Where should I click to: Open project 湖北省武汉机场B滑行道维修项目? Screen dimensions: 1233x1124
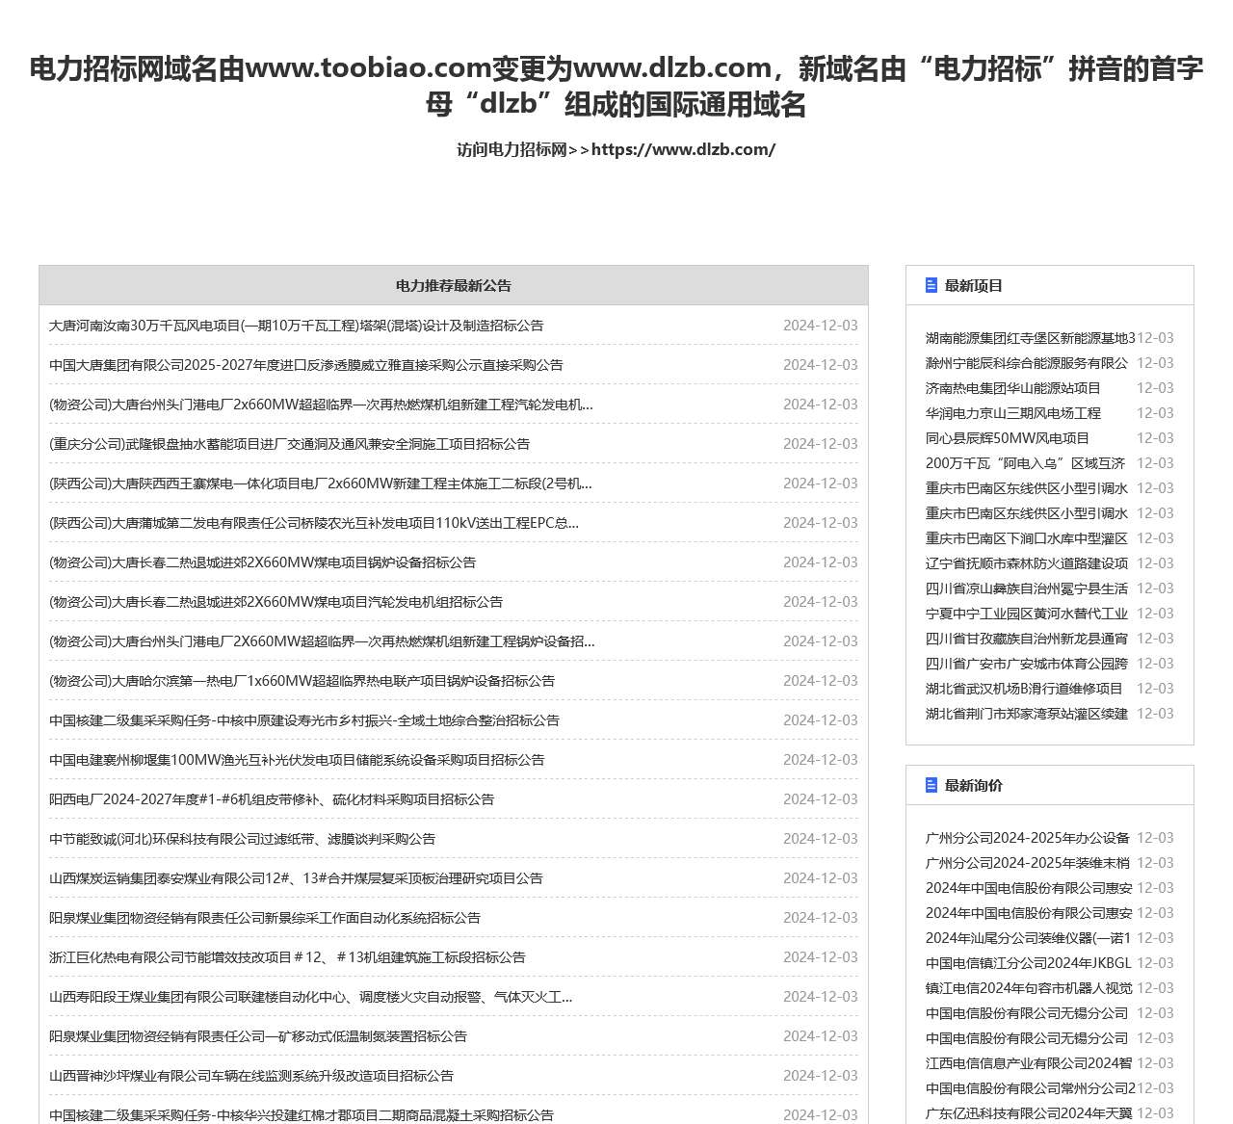1024,689
